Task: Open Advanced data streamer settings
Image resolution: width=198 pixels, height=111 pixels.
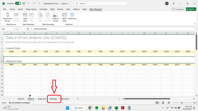Action: (72, 16)
